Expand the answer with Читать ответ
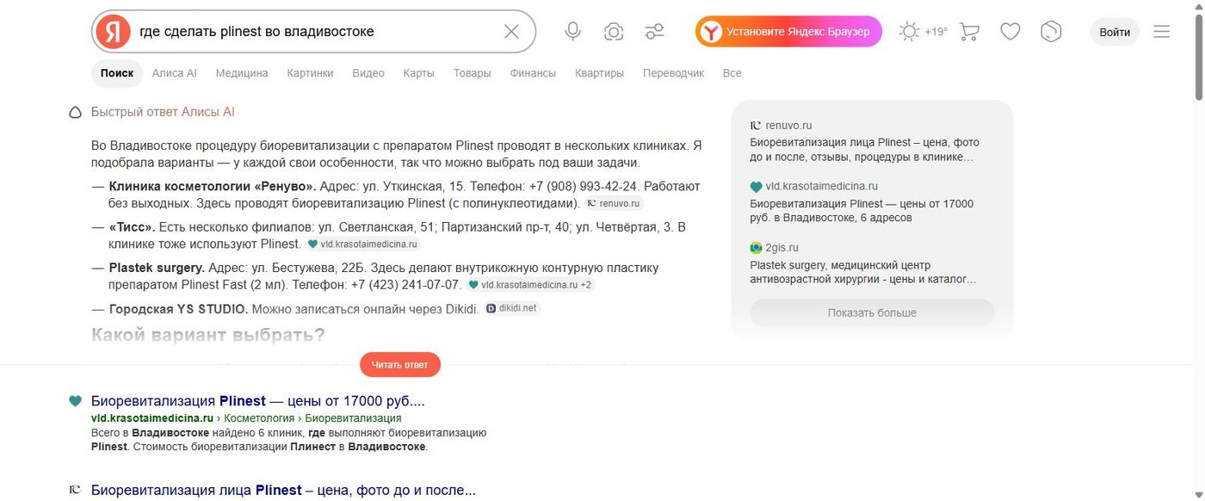1205x501 pixels. 399,364
